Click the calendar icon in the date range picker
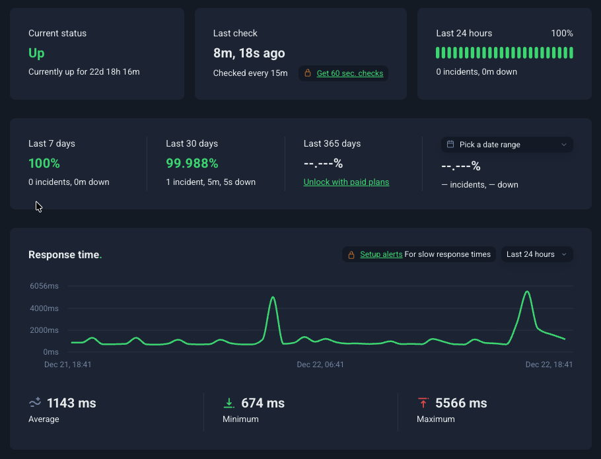Screen dimensions: 601x459 [x=452, y=144]
